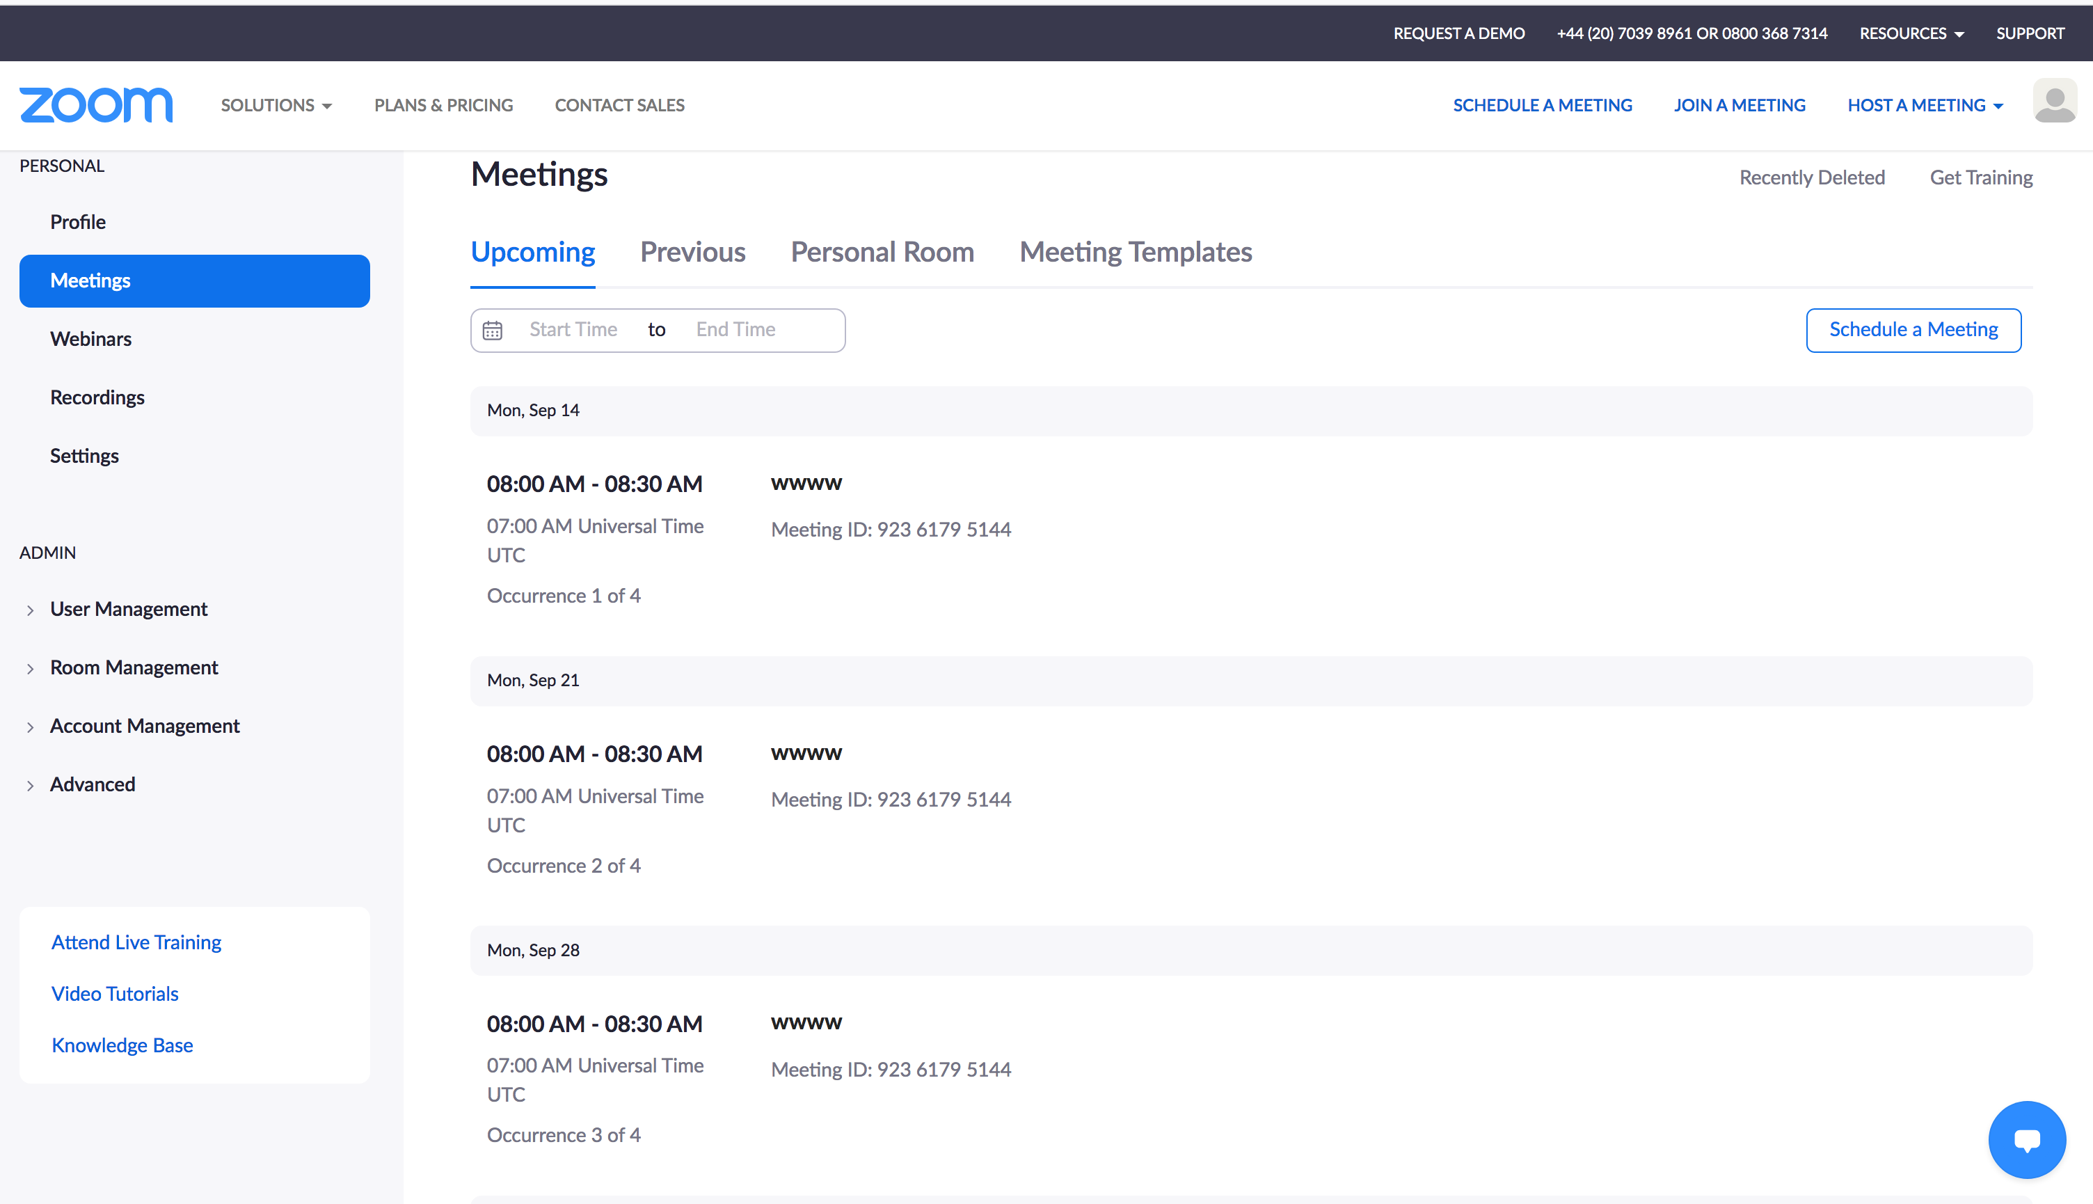Expand the Advanced admin section
Viewport: 2093px width, 1204px height.
pyautogui.click(x=92, y=784)
